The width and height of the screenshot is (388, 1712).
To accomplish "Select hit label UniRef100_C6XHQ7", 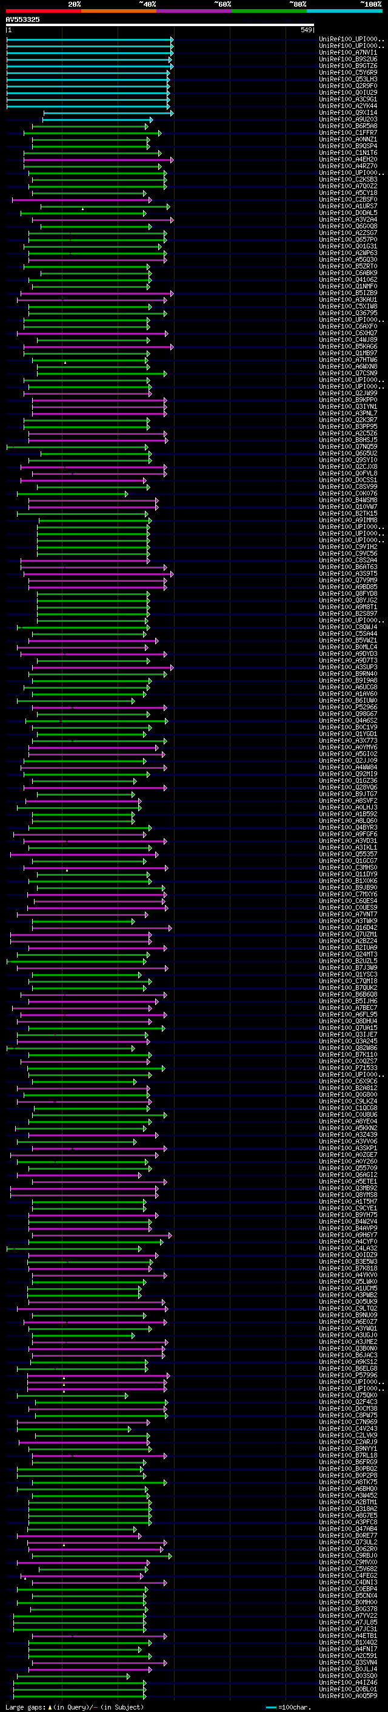I will [x=348, y=333].
